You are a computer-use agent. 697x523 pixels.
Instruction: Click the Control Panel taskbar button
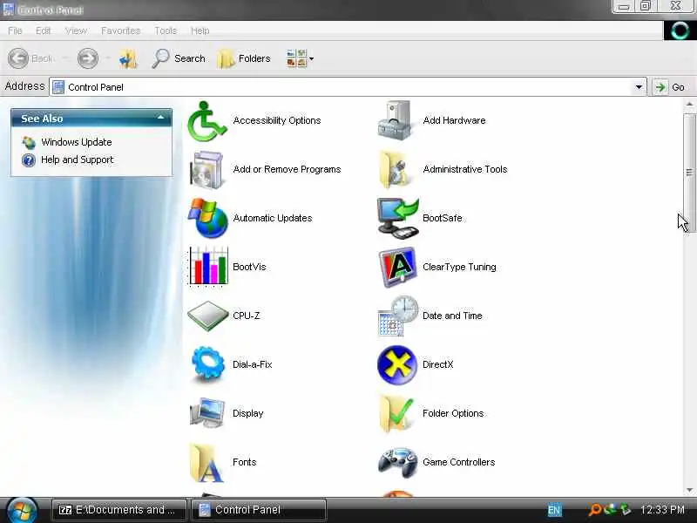coord(259,510)
